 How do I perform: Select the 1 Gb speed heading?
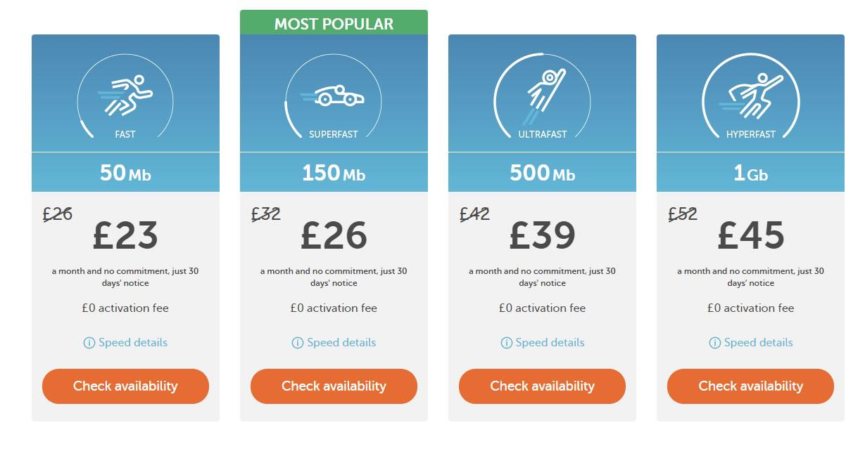point(750,173)
